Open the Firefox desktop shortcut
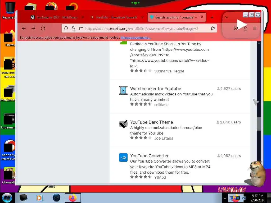 [x=10, y=38]
